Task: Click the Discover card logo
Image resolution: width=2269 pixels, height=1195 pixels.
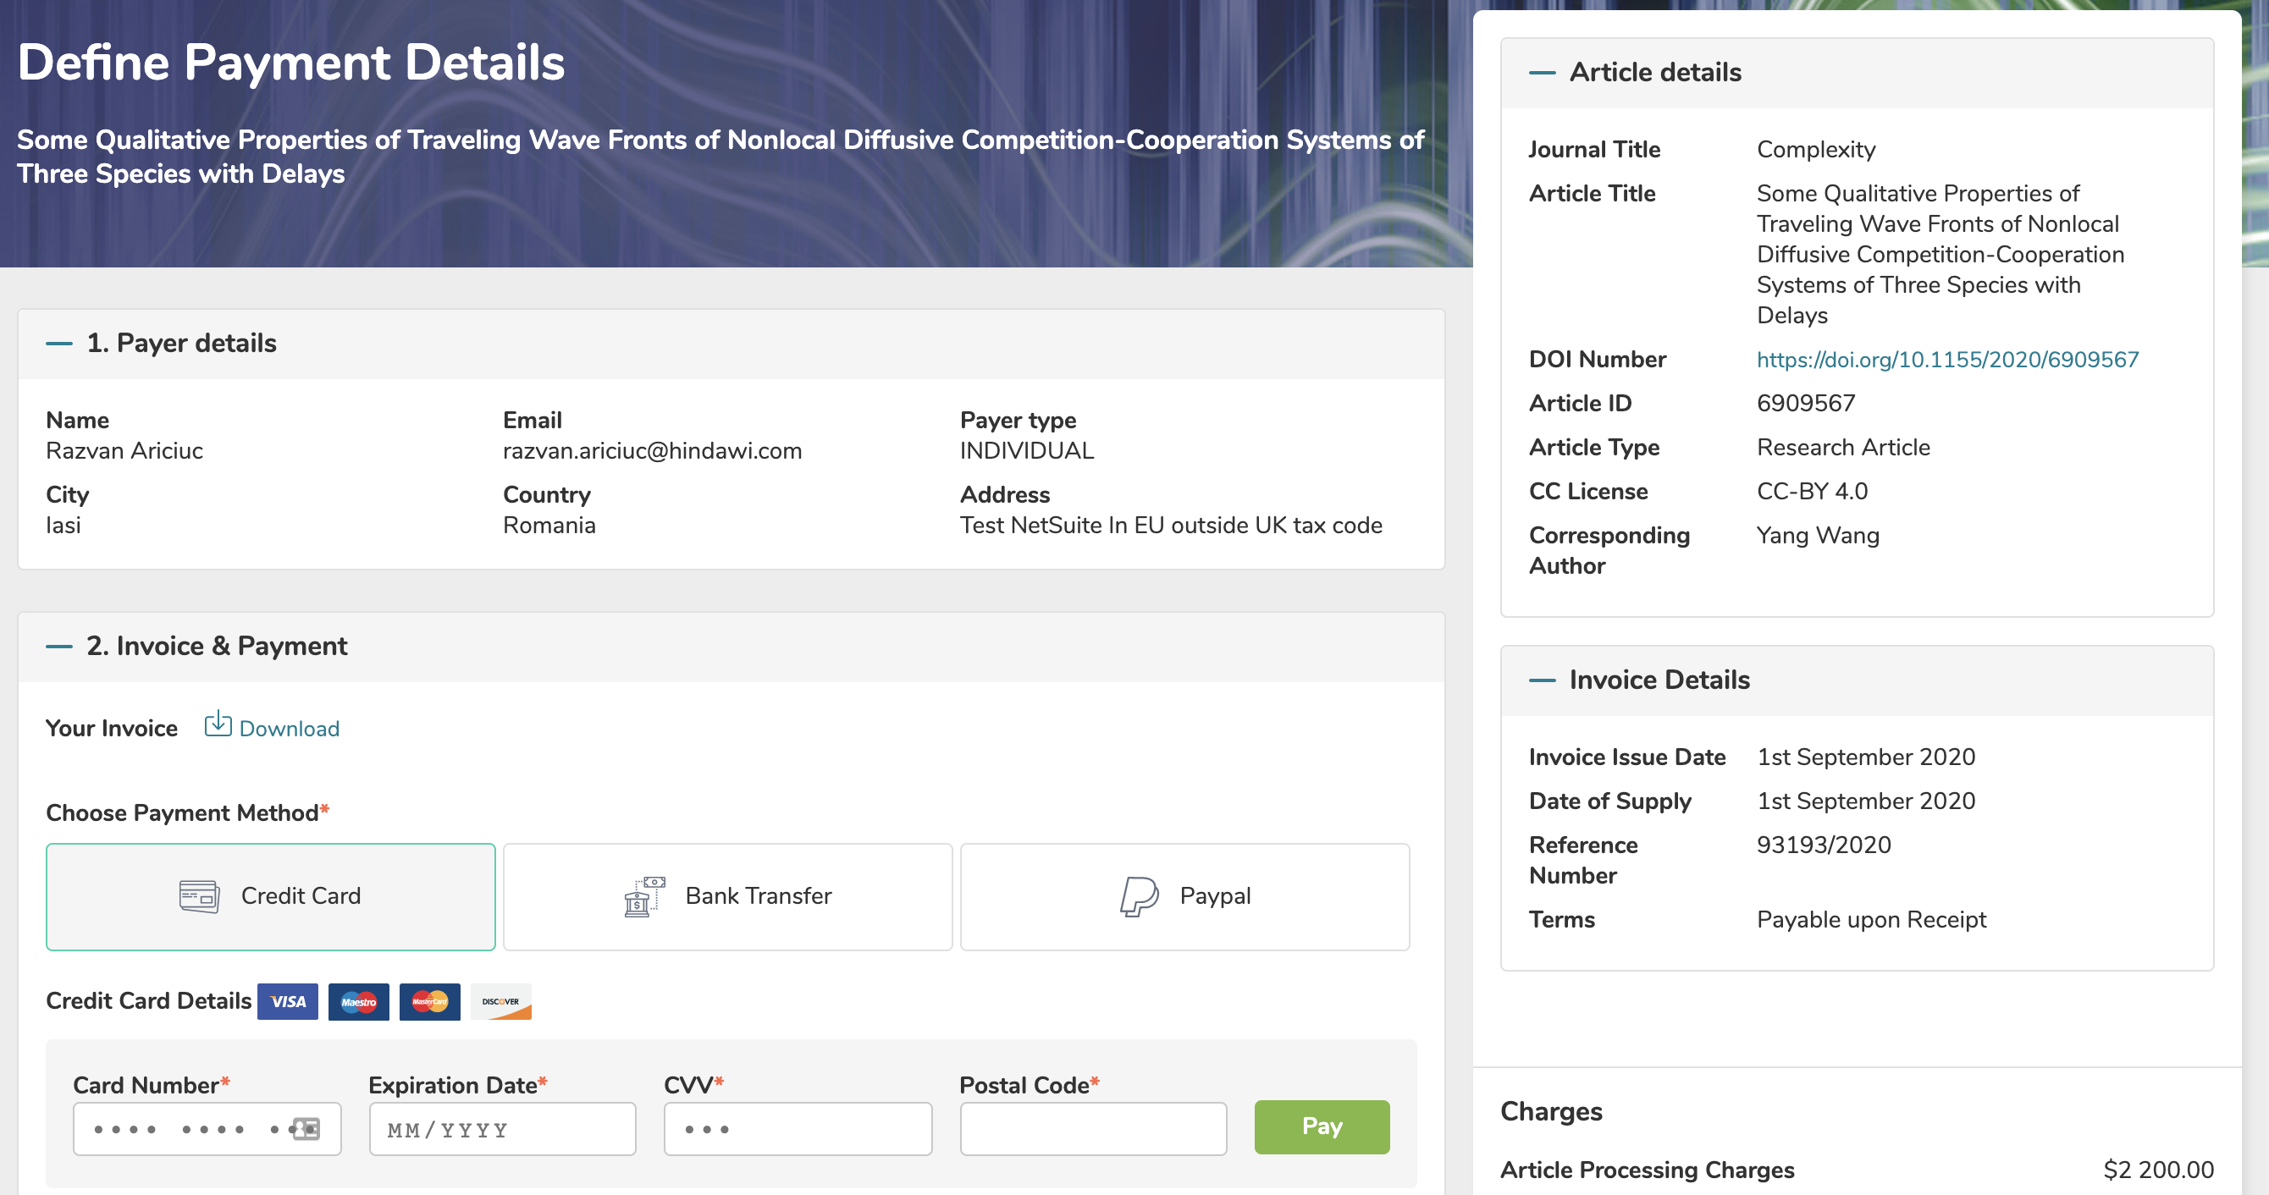Action: 501,1001
